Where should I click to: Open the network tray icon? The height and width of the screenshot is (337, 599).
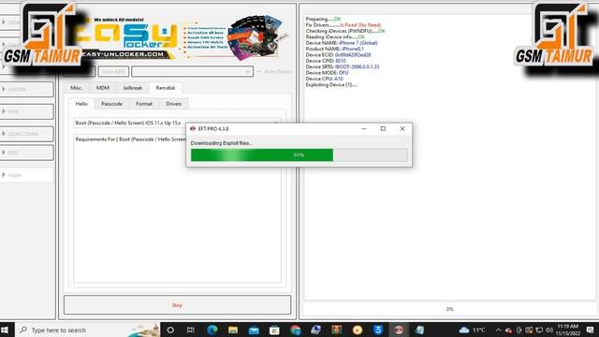point(539,330)
